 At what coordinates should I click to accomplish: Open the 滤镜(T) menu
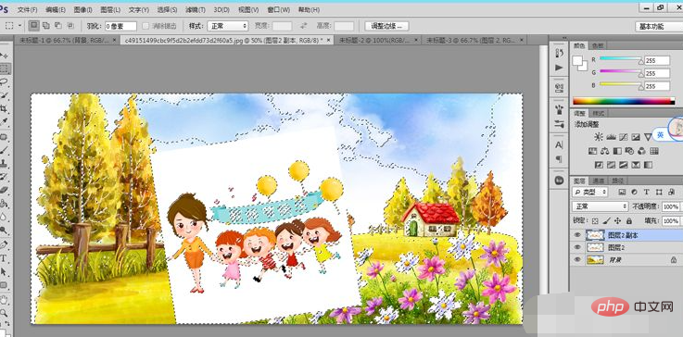pyautogui.click(x=196, y=9)
